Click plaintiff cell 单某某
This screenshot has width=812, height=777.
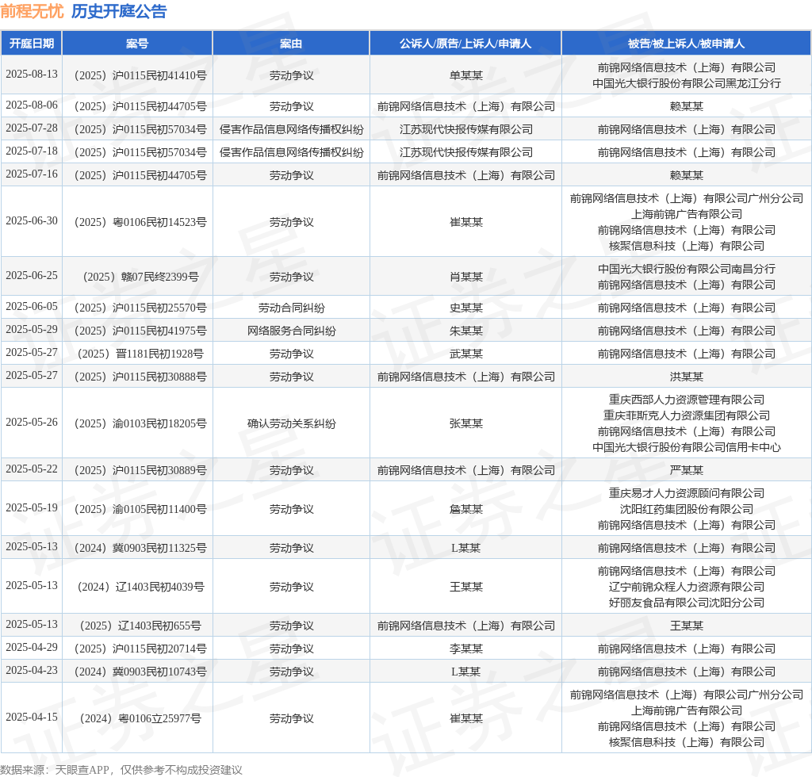[466, 75]
